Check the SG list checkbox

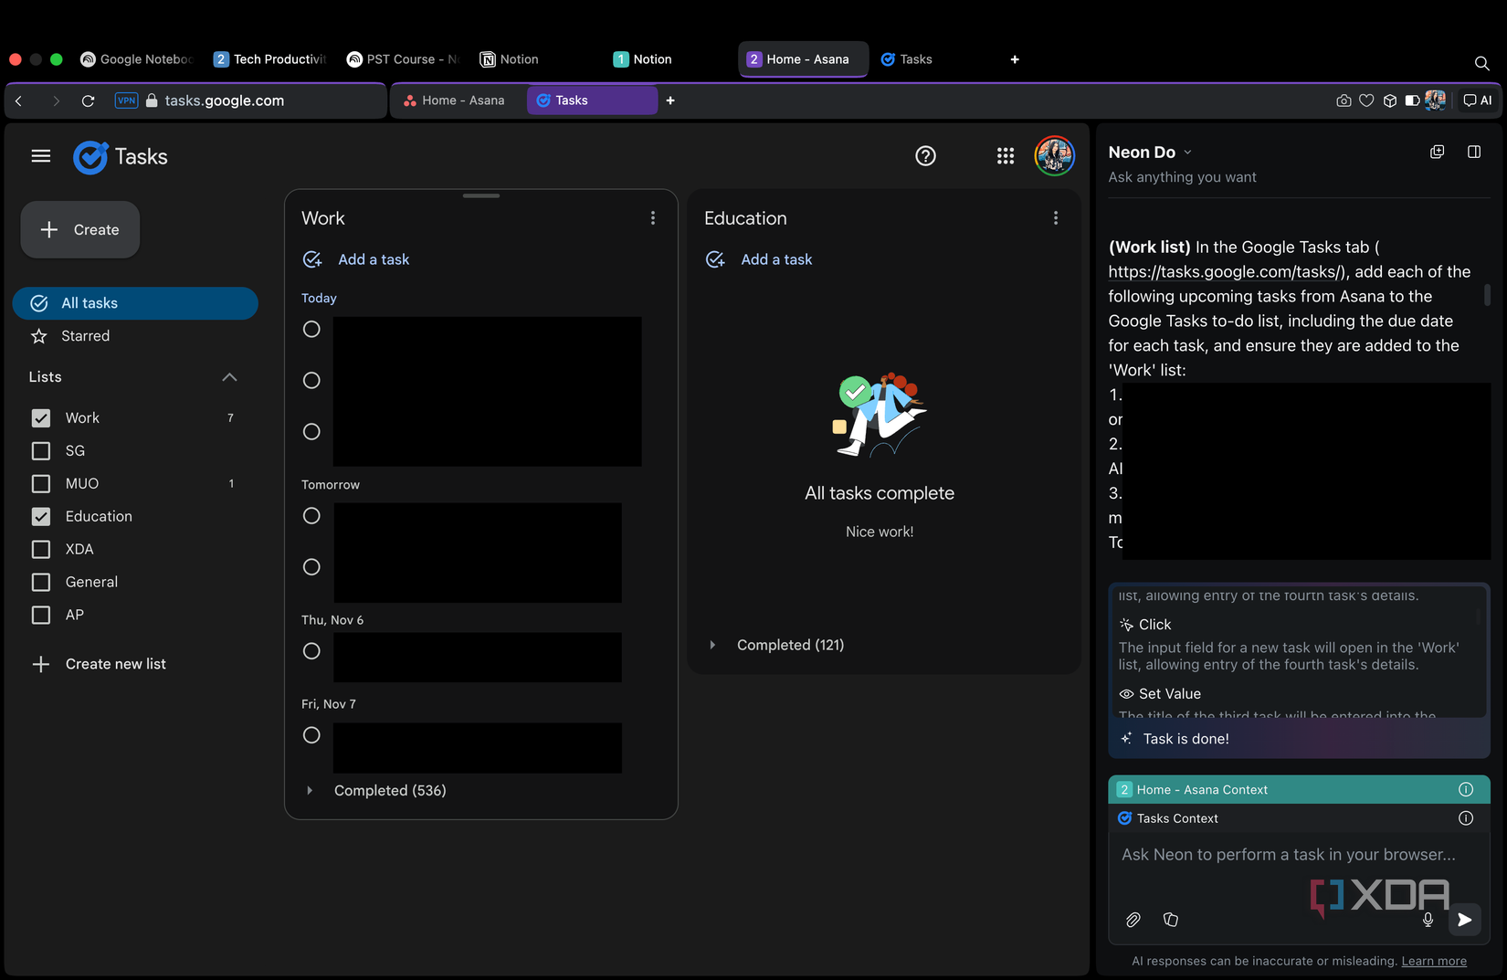tap(41, 451)
